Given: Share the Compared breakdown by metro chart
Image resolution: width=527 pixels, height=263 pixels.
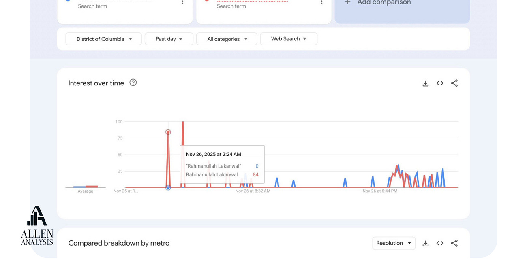Looking at the screenshot, I should coord(454,243).
